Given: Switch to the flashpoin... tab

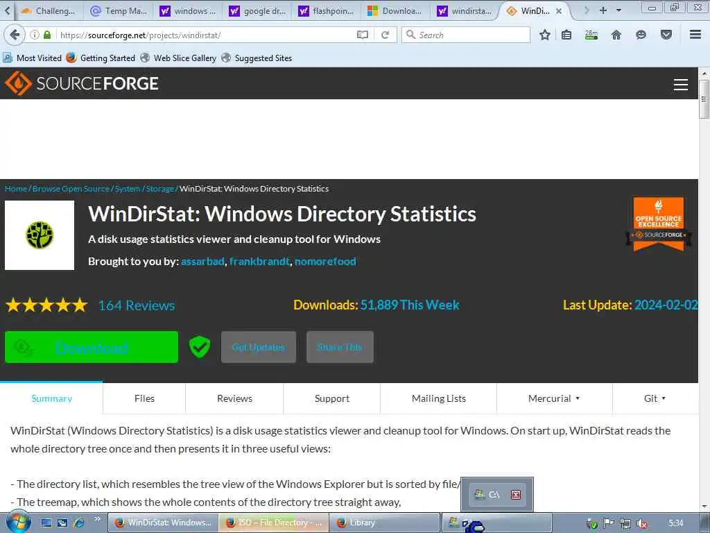Looking at the screenshot, I should point(327,11).
